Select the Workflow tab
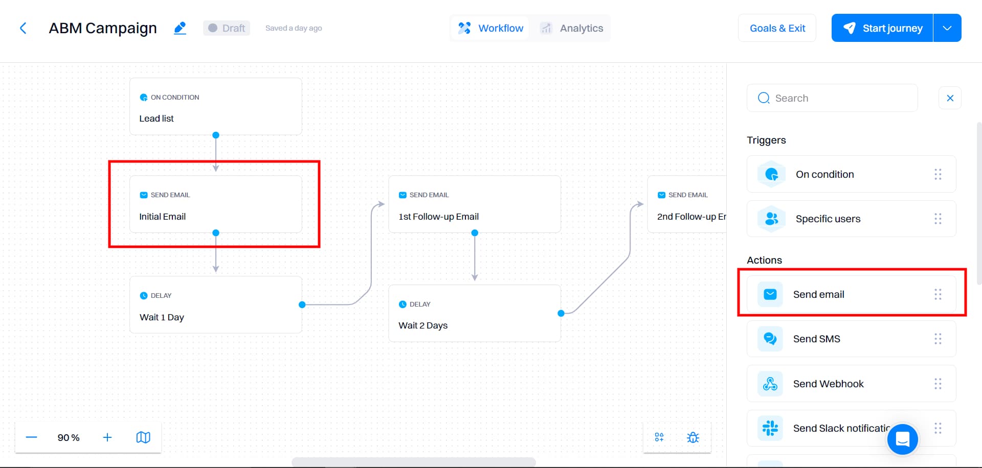 [x=490, y=28]
